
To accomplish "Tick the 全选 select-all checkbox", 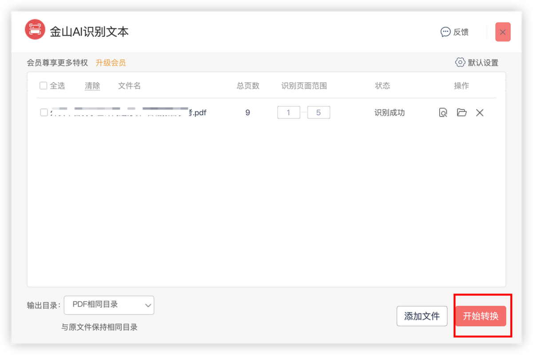I will [44, 86].
